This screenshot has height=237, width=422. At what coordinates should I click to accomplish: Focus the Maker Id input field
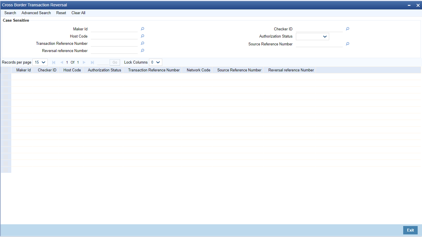tap(114, 29)
